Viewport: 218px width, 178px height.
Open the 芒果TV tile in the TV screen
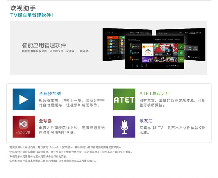coord(160,60)
